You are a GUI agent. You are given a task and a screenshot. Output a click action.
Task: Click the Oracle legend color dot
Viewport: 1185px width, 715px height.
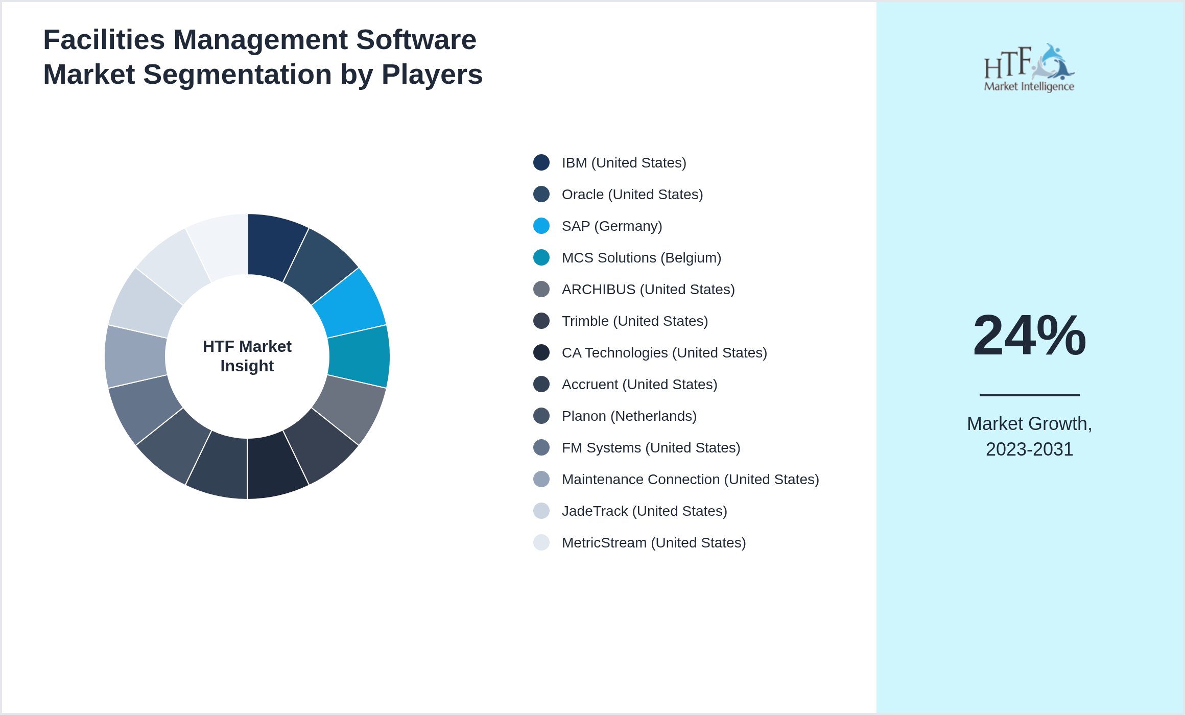pyautogui.click(x=541, y=194)
